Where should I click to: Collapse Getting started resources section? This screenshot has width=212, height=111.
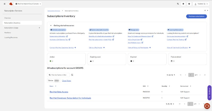[x=51, y=25]
